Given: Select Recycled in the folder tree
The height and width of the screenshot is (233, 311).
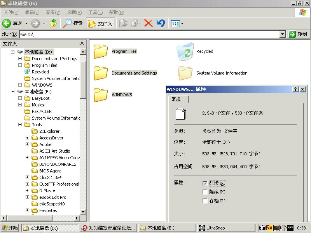Looking at the screenshot, I should click(40, 72).
